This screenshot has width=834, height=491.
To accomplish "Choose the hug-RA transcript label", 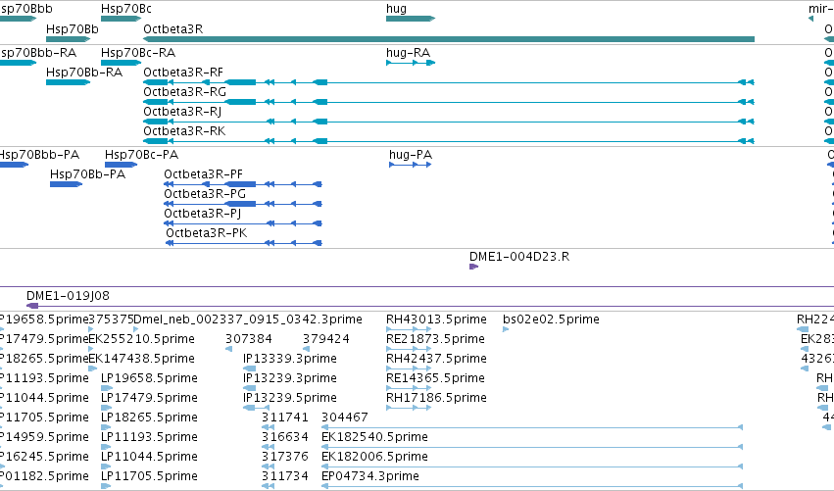I will 408,53.
